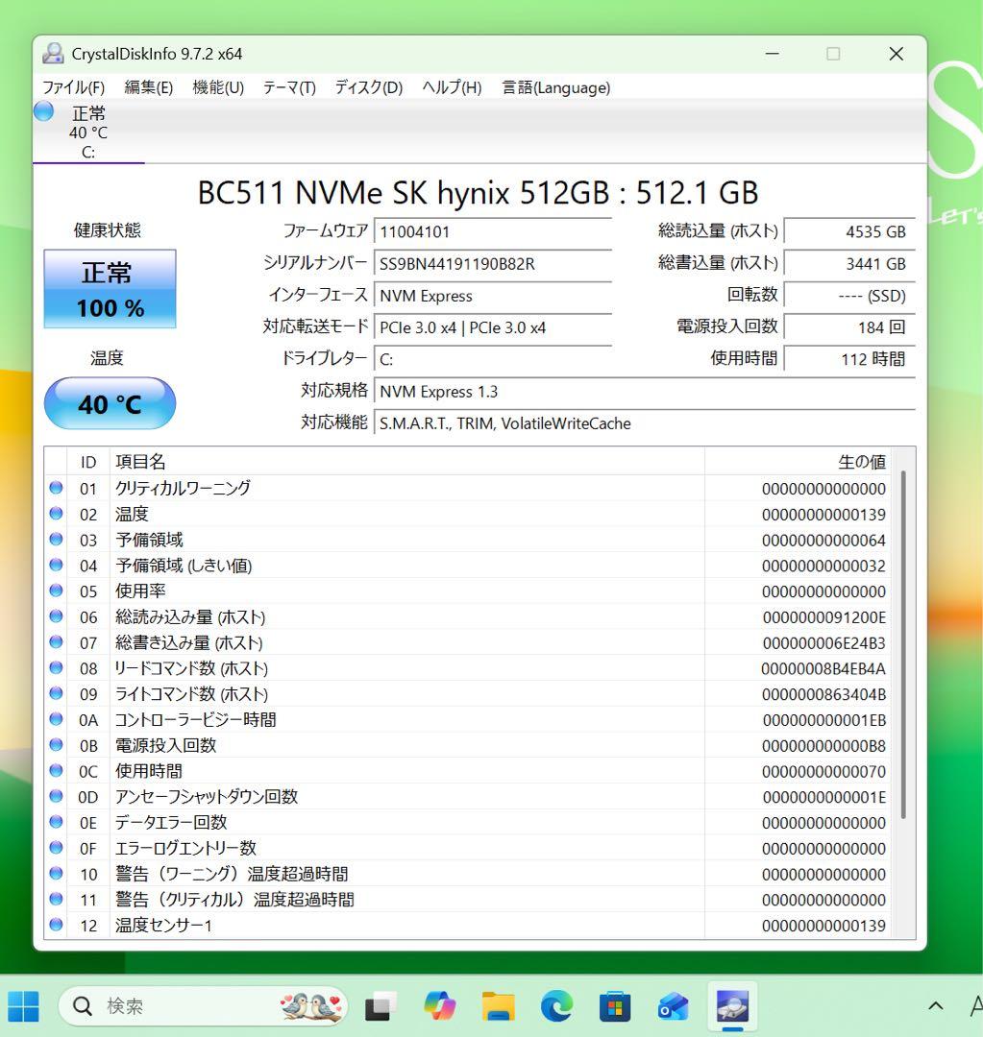Expand hidden taskbar icons with the chevron
Viewport: 983px width, 1037px height.
(x=934, y=1006)
